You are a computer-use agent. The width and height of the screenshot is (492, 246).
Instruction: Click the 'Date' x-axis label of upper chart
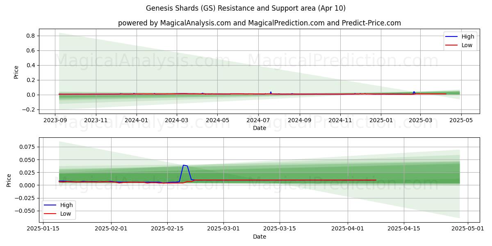pyautogui.click(x=260, y=128)
